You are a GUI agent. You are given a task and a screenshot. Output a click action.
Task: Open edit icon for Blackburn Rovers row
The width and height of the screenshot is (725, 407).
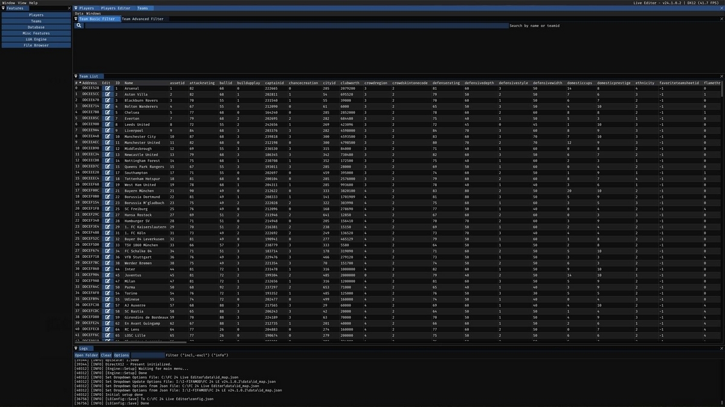108,101
